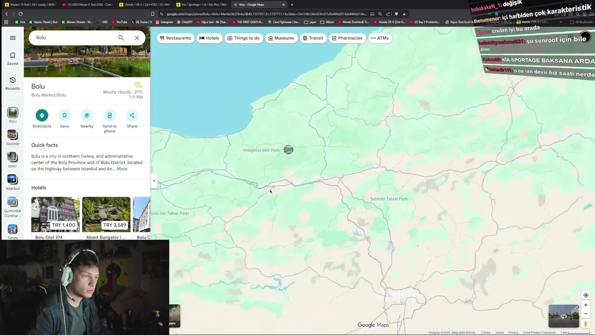Click Send Product Feedback link
595x335 pixels.
coord(539,333)
